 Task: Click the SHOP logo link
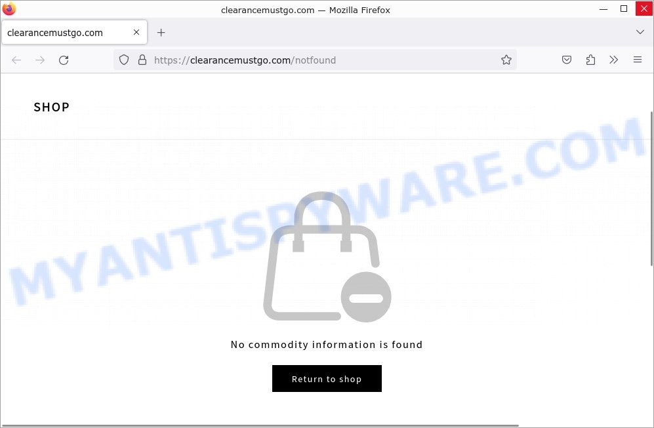point(51,107)
